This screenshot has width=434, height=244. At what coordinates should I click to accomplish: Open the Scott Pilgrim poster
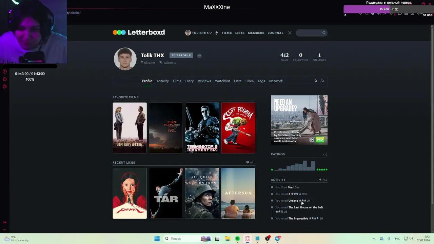click(238, 128)
